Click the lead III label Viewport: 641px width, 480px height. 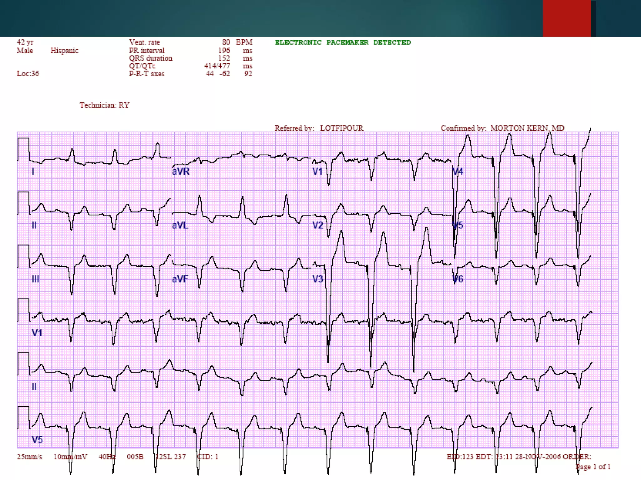35,279
